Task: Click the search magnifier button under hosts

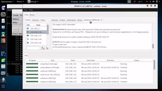Action: [x=43, y=48]
